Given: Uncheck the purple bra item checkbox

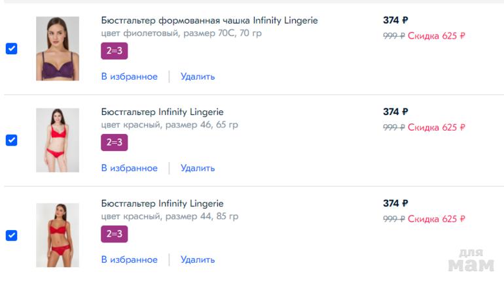Looking at the screenshot, I should (x=11, y=49).
